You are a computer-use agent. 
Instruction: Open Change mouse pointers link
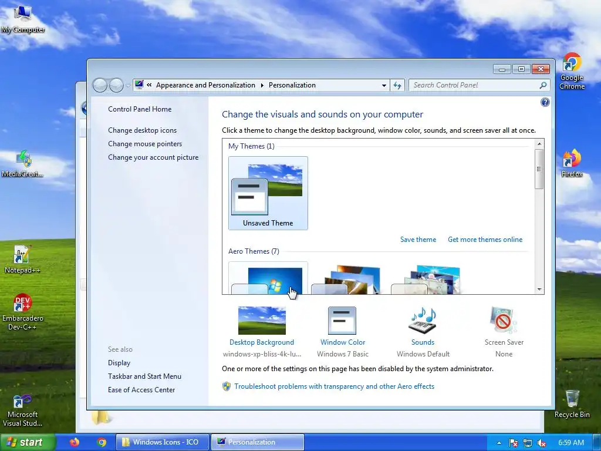(145, 144)
